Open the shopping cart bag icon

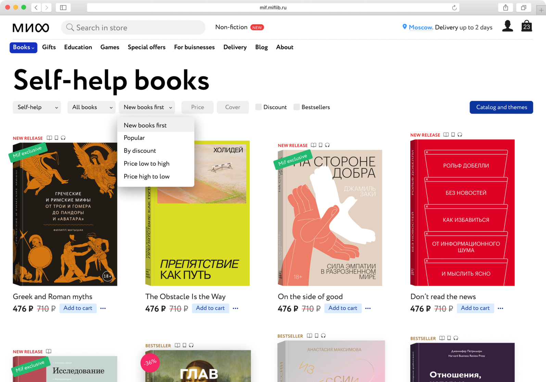coord(526,26)
